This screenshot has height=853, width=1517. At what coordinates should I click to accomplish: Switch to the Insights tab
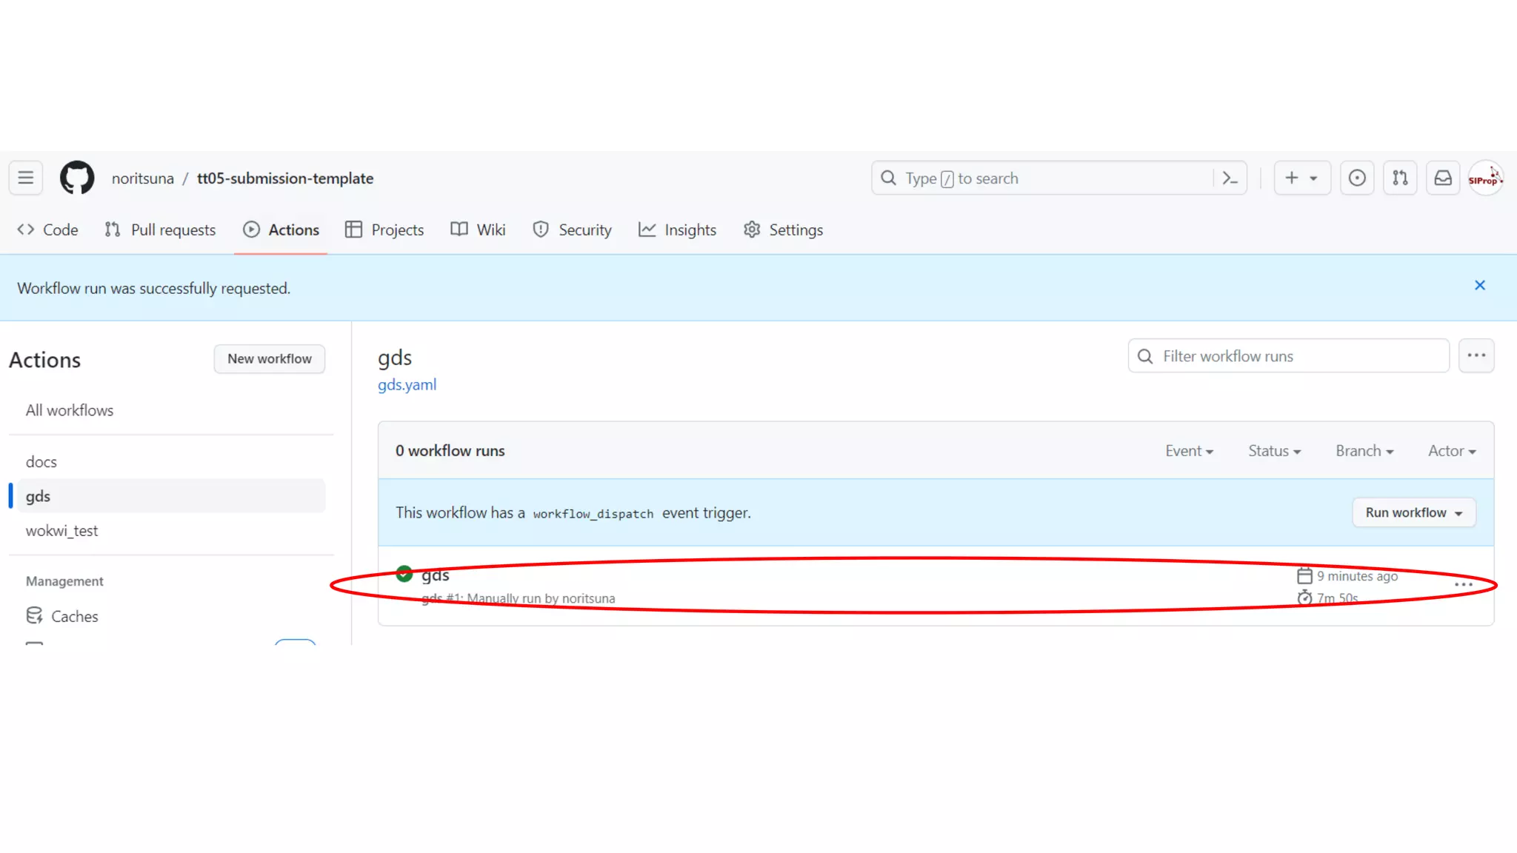(677, 230)
